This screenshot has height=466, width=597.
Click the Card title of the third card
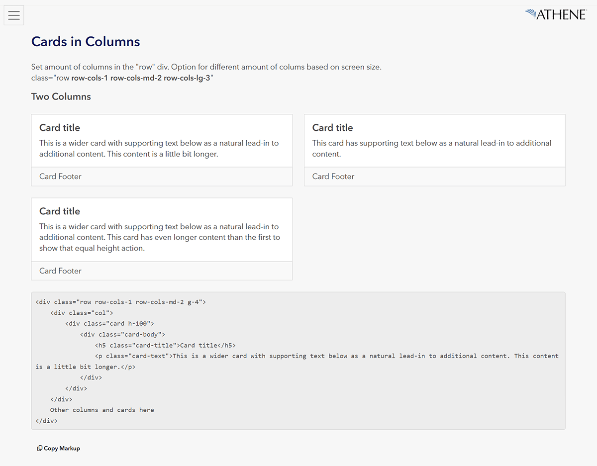(x=59, y=211)
